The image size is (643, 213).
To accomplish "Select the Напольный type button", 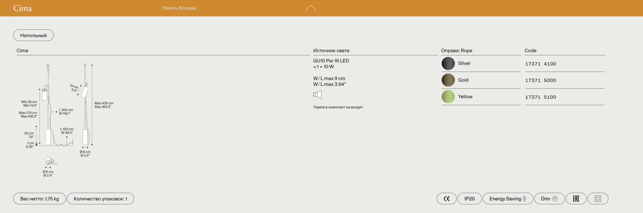I will 33,35.
